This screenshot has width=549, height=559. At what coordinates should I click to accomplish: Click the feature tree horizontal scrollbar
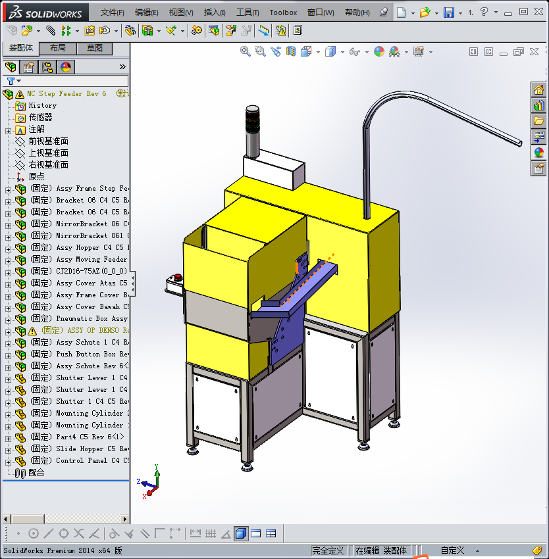(66, 519)
